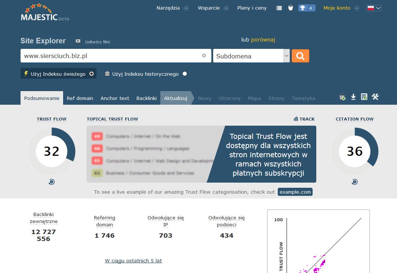Open the Tematyka tab
This screenshot has width=397, height=273.
pyautogui.click(x=303, y=98)
